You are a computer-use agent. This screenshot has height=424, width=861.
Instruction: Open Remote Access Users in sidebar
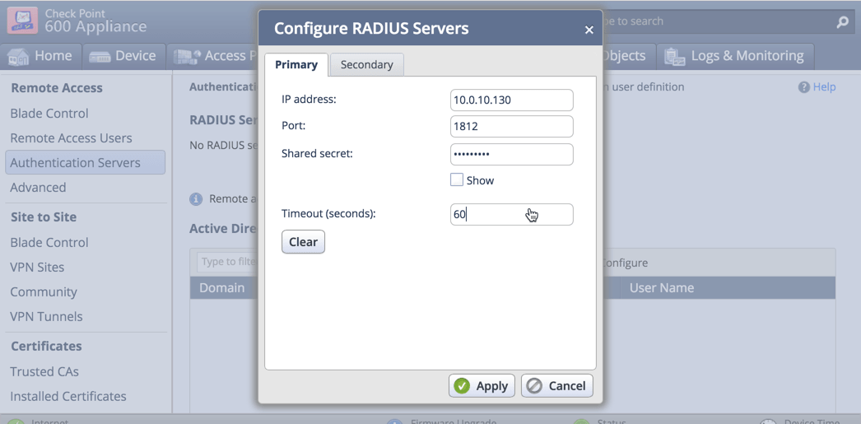[x=71, y=137]
